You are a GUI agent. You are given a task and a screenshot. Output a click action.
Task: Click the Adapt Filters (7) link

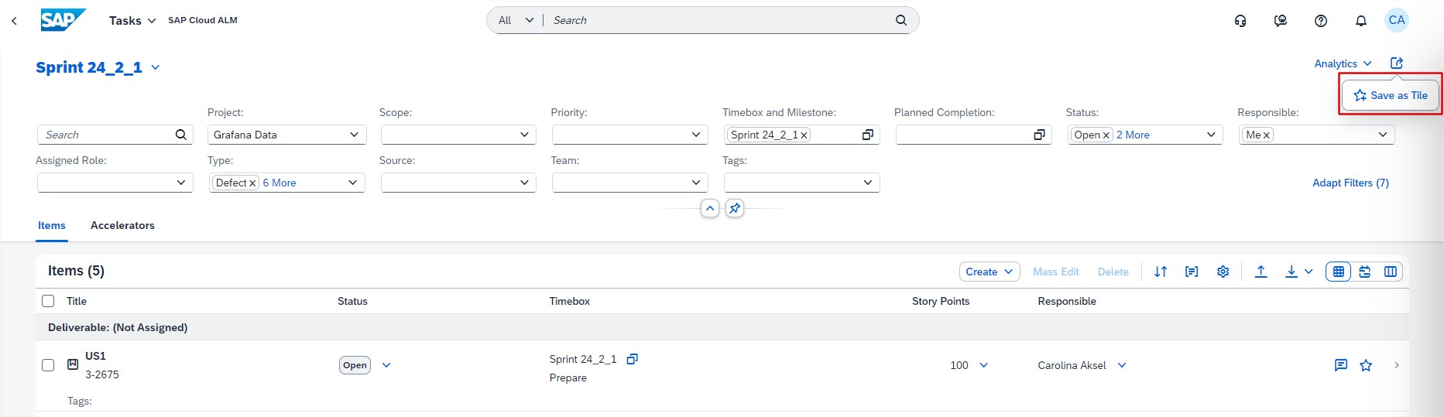1350,183
